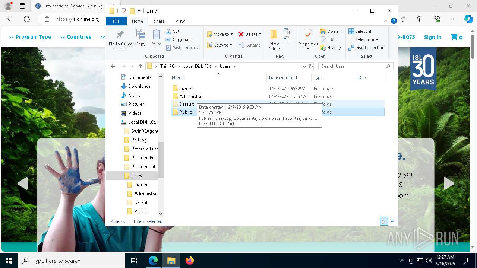Switch to the Share ribbon tab
The image size is (477, 268).
click(x=159, y=21)
